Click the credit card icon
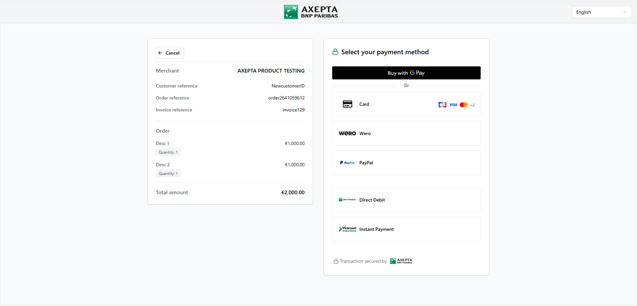 (347, 104)
